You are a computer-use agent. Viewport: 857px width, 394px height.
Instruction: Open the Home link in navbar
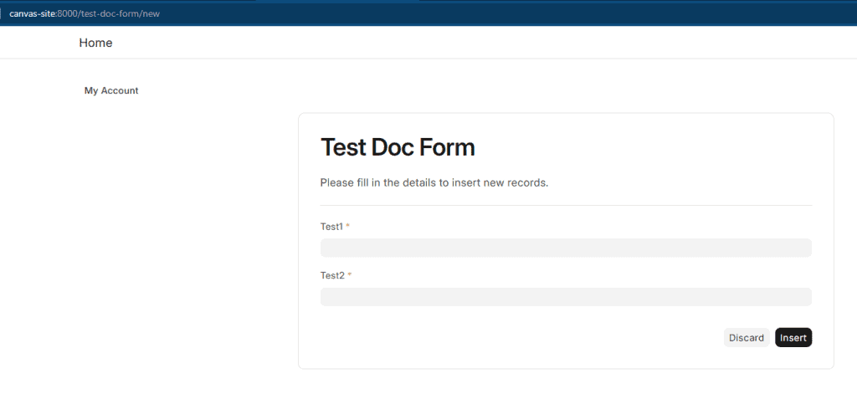95,43
